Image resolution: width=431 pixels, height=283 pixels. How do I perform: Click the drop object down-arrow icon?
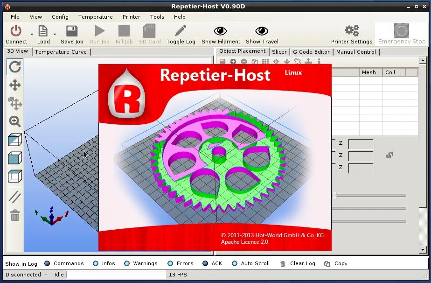(x=287, y=61)
